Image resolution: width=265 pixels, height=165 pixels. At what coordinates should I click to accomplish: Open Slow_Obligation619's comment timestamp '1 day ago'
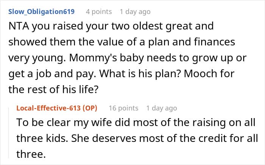[135, 11]
